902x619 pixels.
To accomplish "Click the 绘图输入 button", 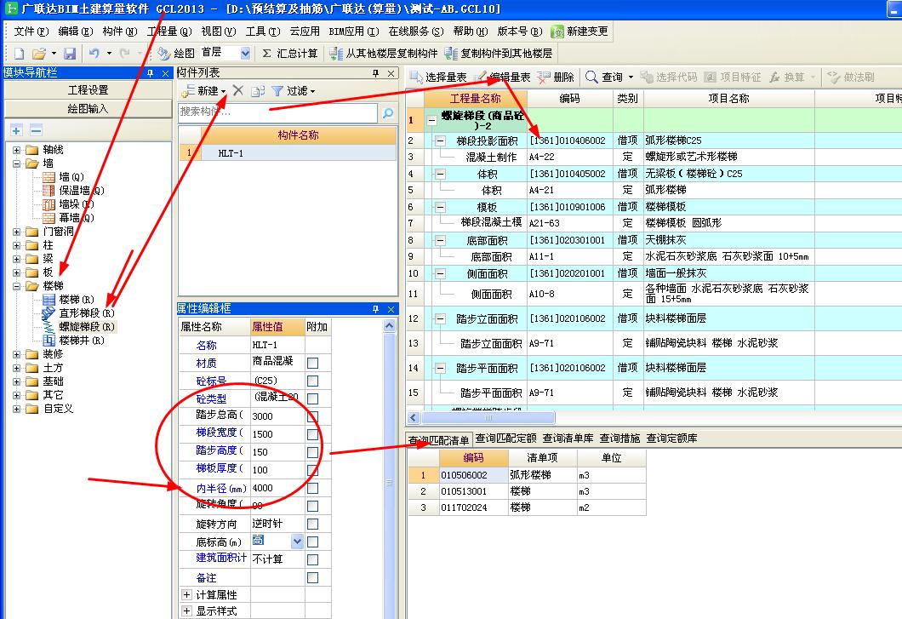I will click(x=88, y=109).
